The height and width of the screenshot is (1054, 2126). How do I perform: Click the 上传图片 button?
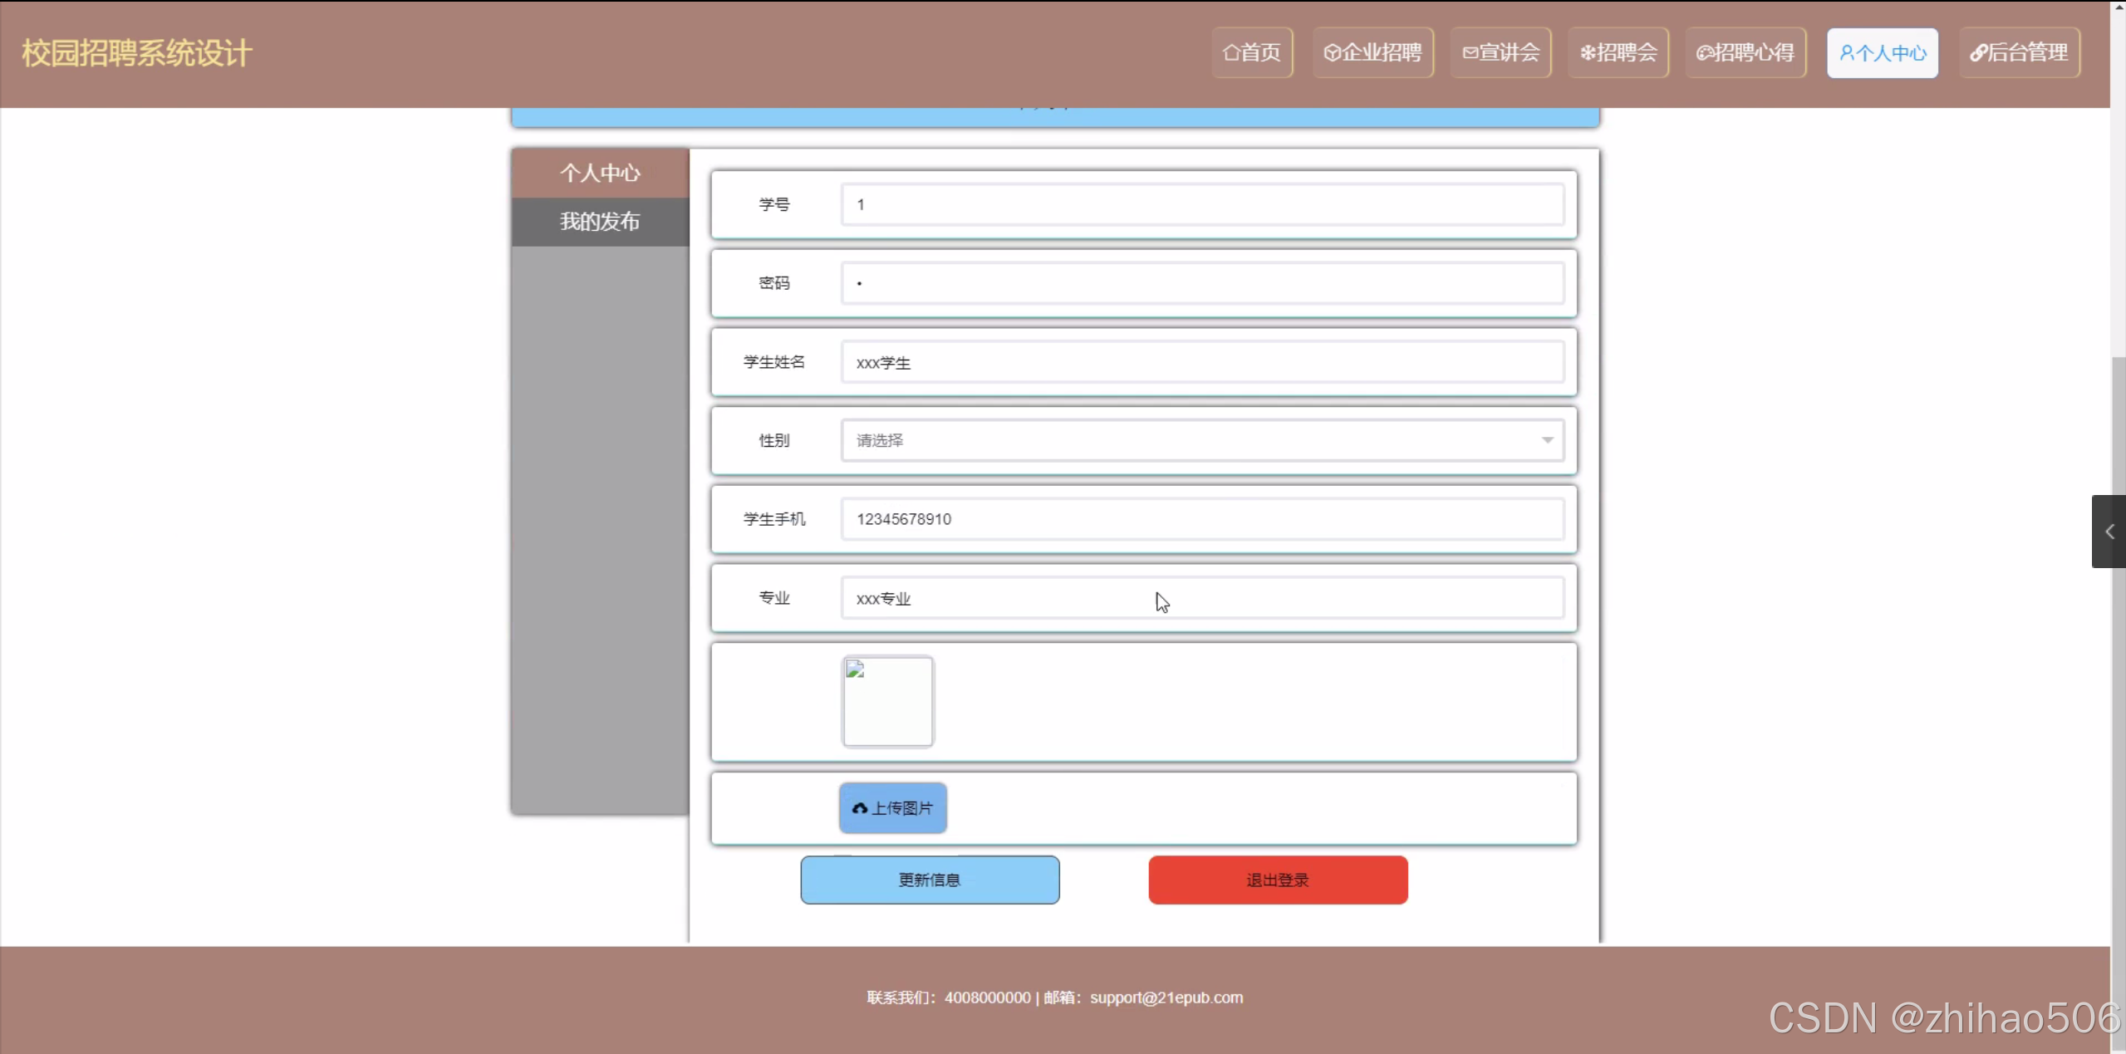[x=893, y=808]
